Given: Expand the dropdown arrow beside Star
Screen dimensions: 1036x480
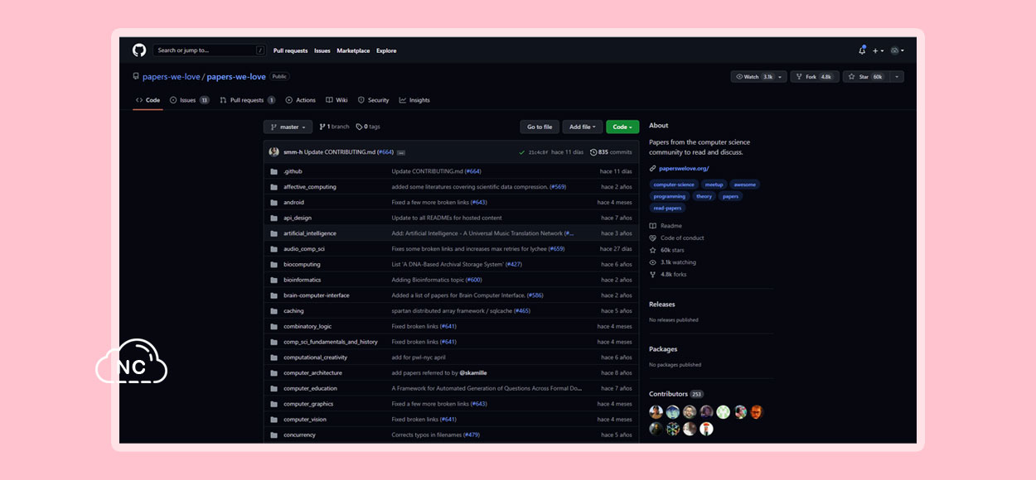Looking at the screenshot, I should pyautogui.click(x=898, y=77).
